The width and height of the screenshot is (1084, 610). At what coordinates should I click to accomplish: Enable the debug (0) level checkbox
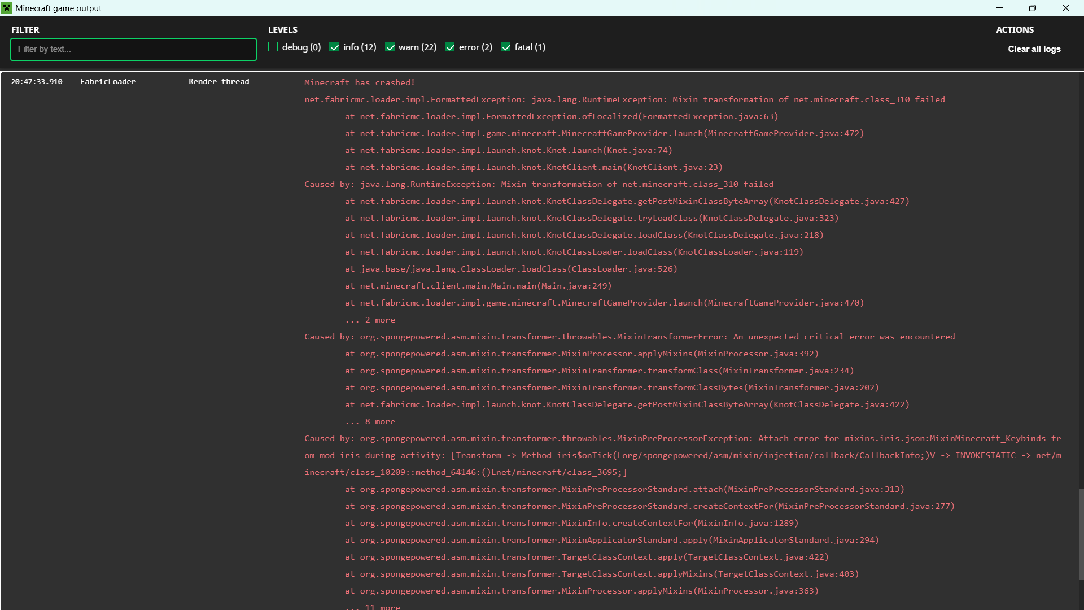pyautogui.click(x=273, y=47)
